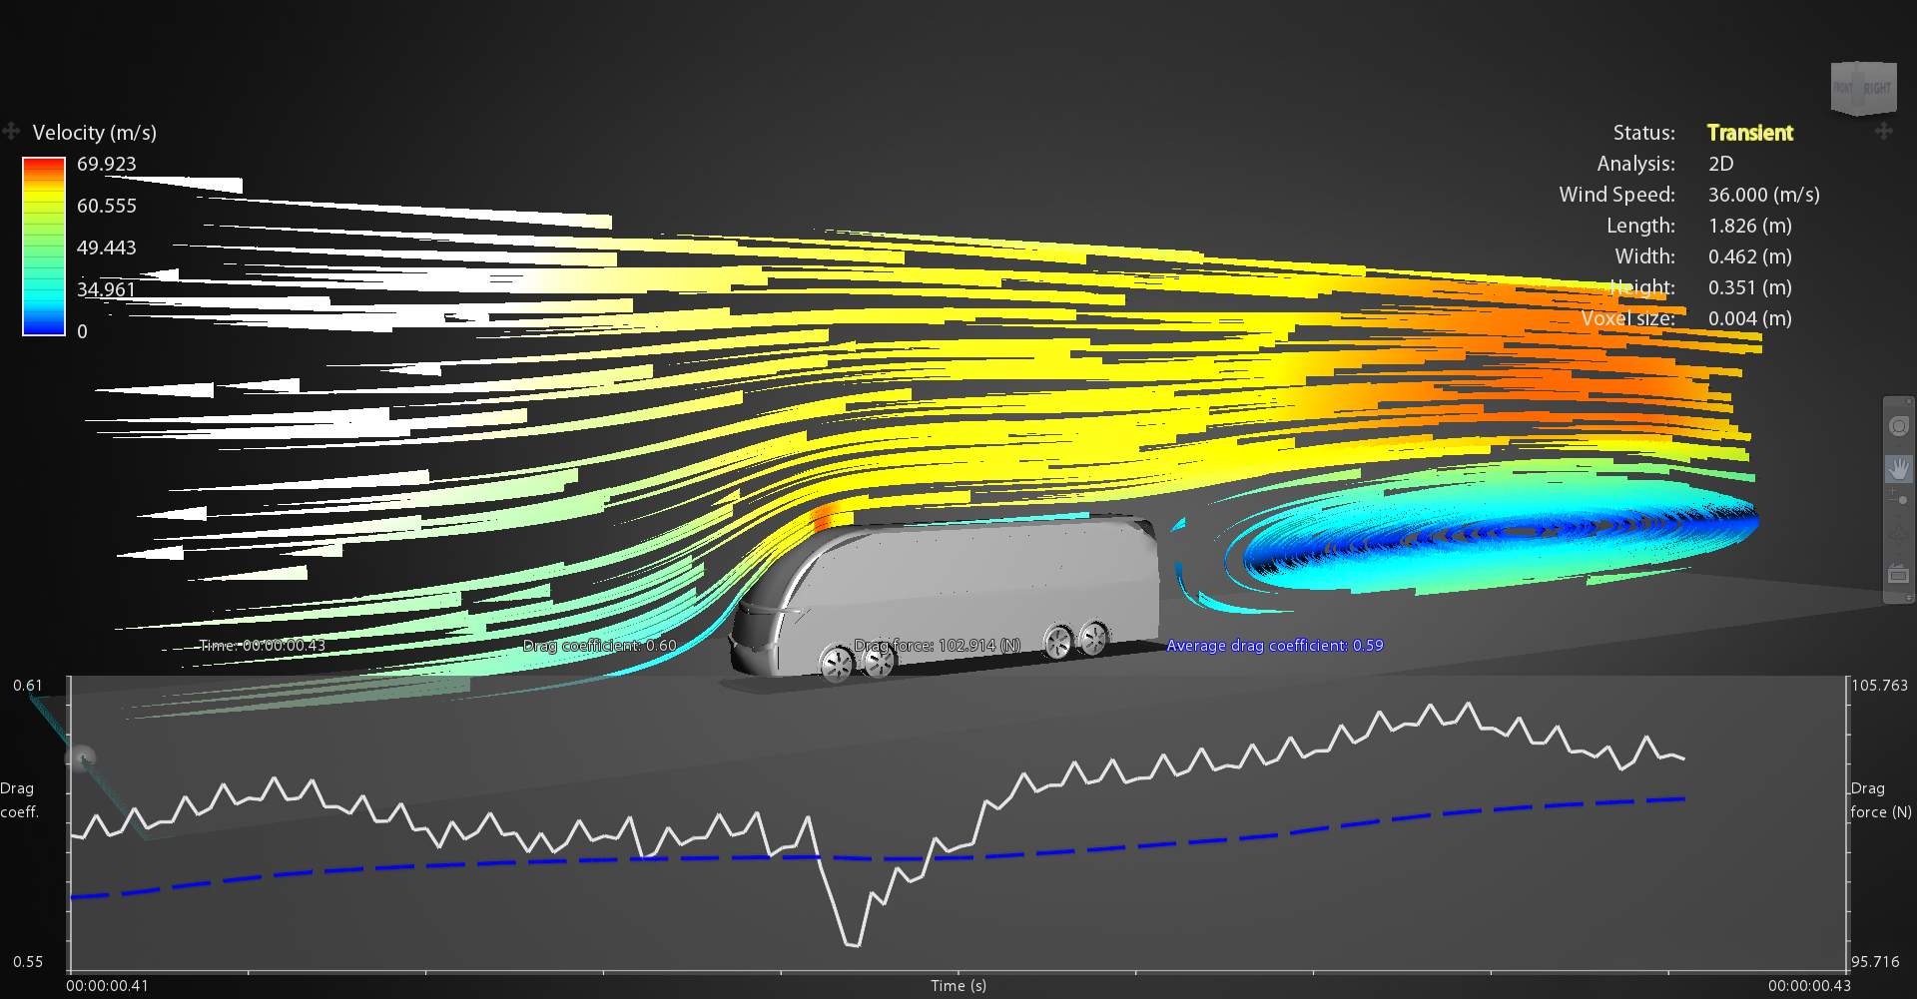The width and height of the screenshot is (1917, 999).
Task: Click the 36.000 (m/s) wind speed value
Action: (1763, 195)
